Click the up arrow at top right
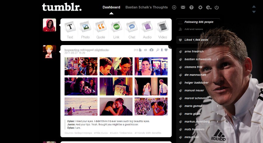Viewport: 263px width, 143px height. 254,6
